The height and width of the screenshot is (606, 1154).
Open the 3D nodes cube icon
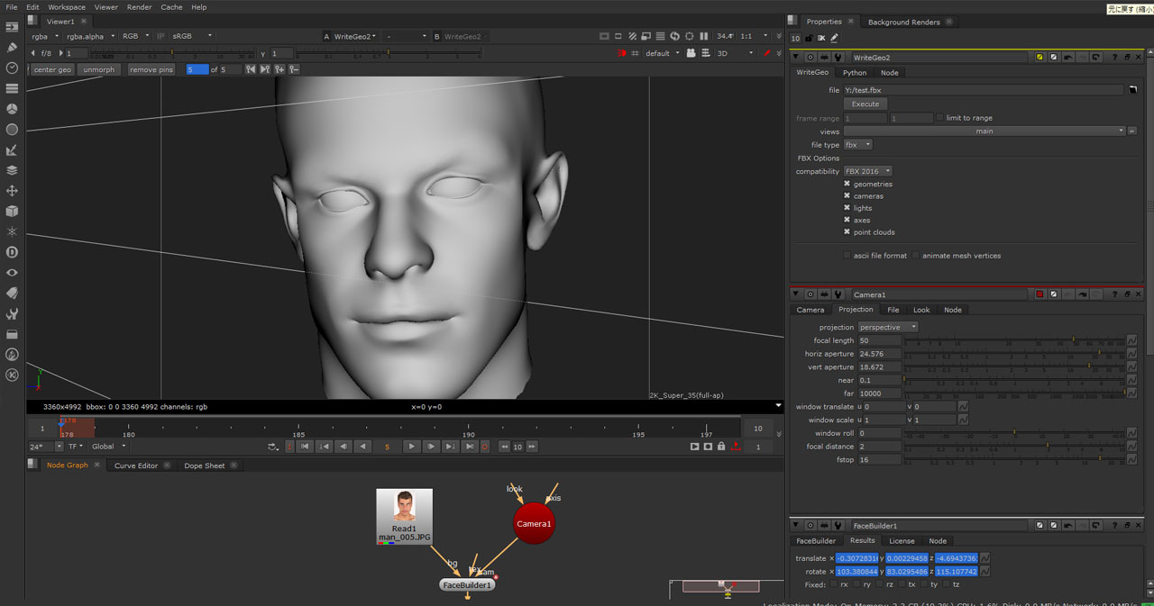click(x=12, y=212)
